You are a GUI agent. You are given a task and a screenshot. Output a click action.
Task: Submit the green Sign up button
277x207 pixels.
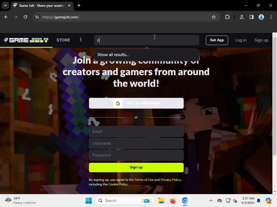[136, 167]
